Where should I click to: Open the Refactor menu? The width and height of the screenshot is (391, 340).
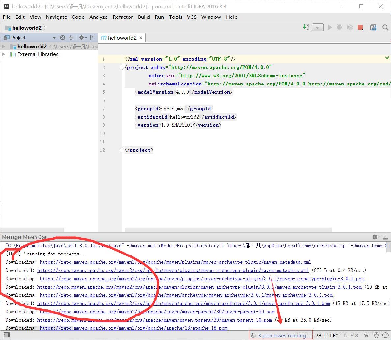coord(123,17)
